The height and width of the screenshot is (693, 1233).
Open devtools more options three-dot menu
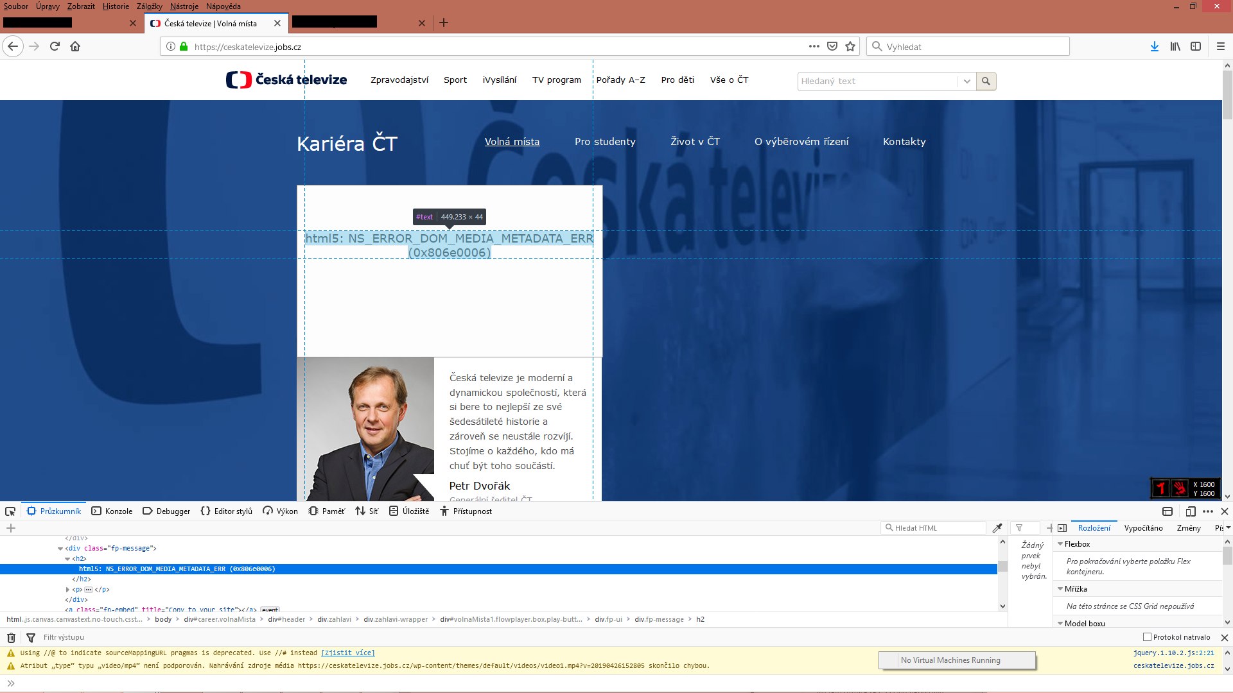(x=1208, y=511)
